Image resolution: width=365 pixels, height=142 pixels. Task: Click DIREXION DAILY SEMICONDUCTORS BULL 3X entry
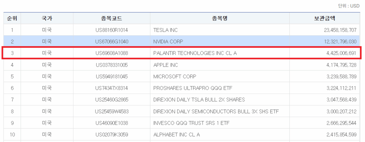point(216,111)
